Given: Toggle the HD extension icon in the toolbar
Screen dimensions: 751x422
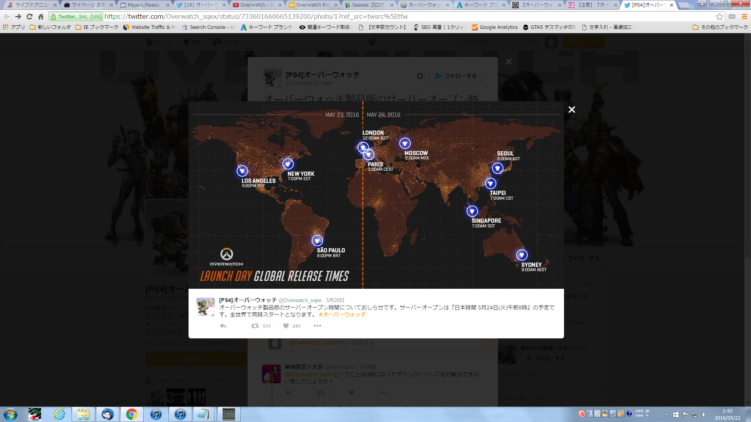Looking at the screenshot, I should (x=732, y=16).
